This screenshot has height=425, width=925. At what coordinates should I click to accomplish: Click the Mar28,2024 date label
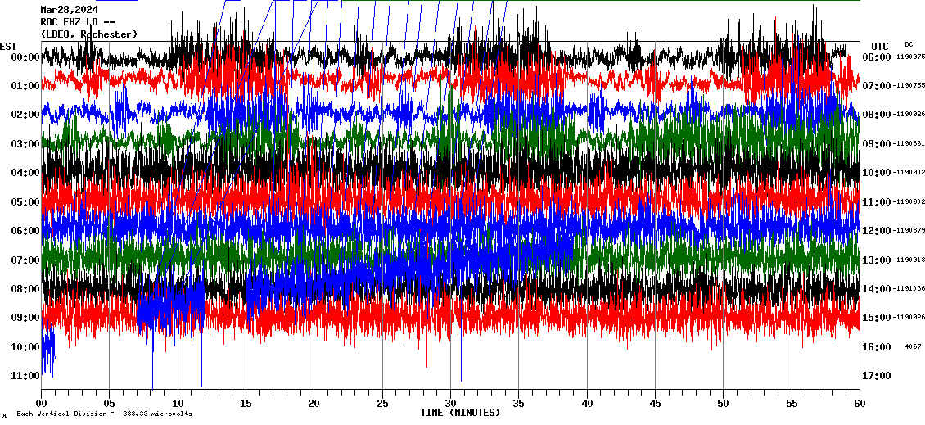click(x=69, y=10)
